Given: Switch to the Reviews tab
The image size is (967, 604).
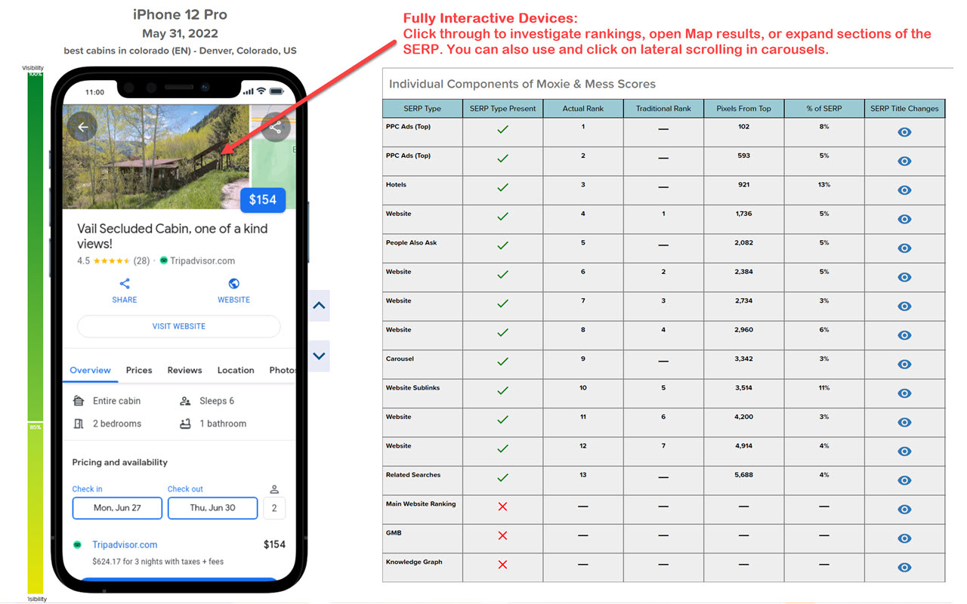Looking at the screenshot, I should (184, 370).
